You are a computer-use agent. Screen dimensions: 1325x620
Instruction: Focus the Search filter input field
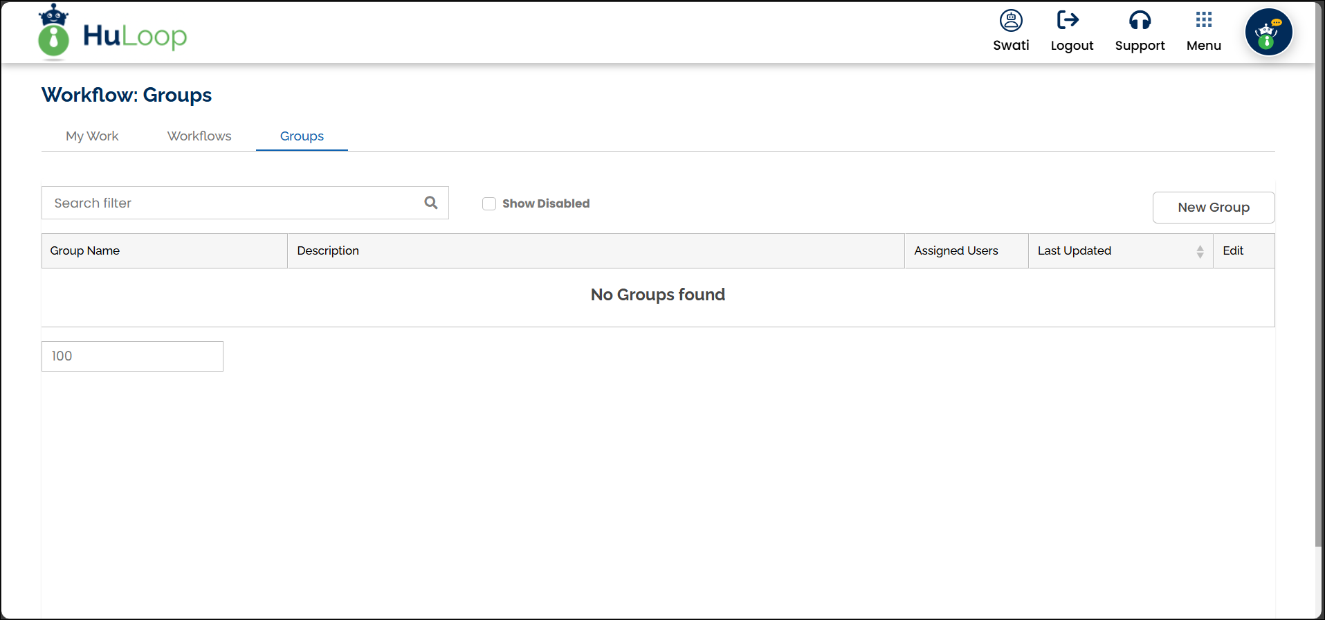click(x=232, y=203)
